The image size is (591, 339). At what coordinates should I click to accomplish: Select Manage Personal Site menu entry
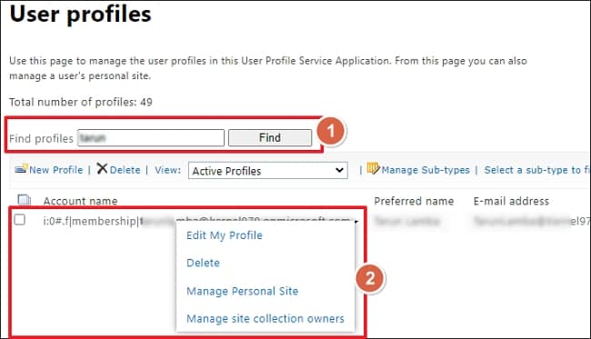243,291
